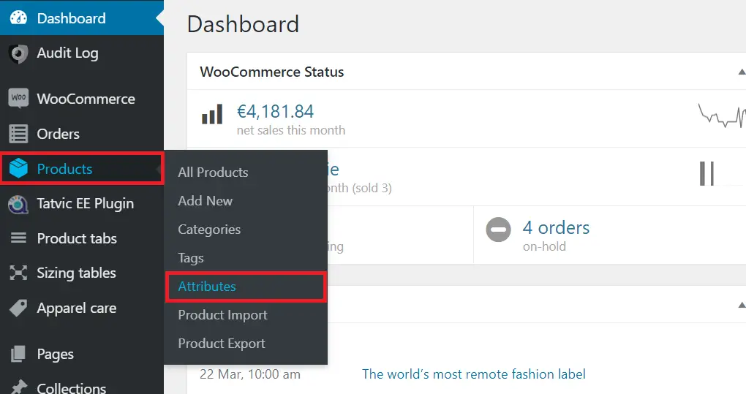Choose Product Export from the submenu
This screenshot has height=394, width=746.
222,344
